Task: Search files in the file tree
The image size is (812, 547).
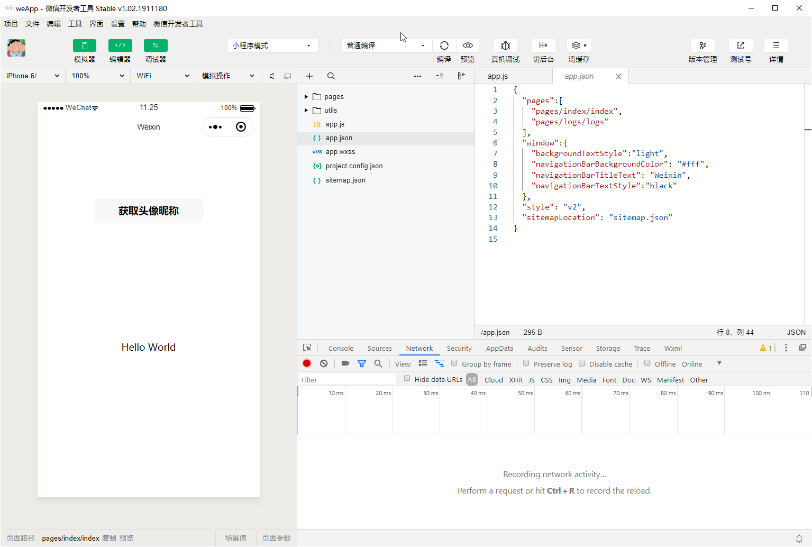Action: point(331,76)
